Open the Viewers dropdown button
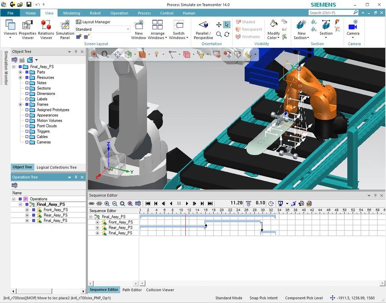Viewport: 386px width, 303px height. (x=10, y=30)
